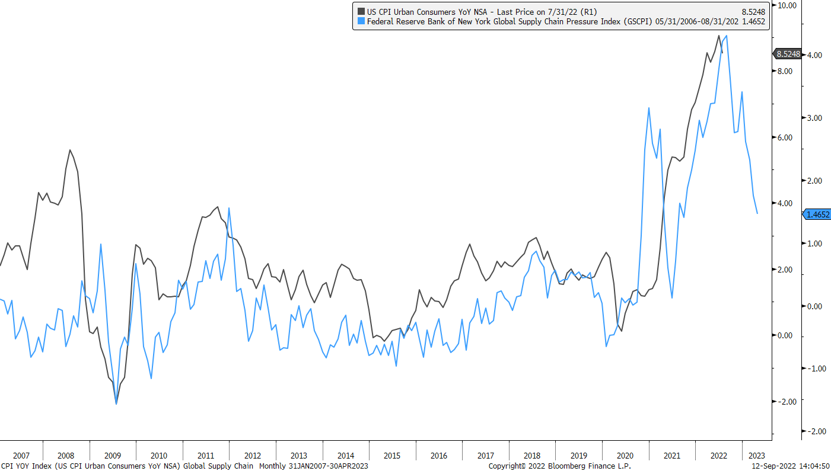Image resolution: width=831 pixels, height=471 pixels.
Task: Select the 2009 year label on time axis
Action: pos(112,456)
